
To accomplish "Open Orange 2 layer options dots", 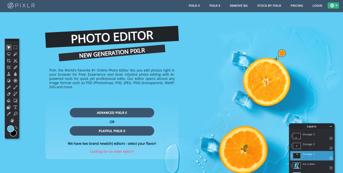I will pyautogui.click(x=291, y=146).
